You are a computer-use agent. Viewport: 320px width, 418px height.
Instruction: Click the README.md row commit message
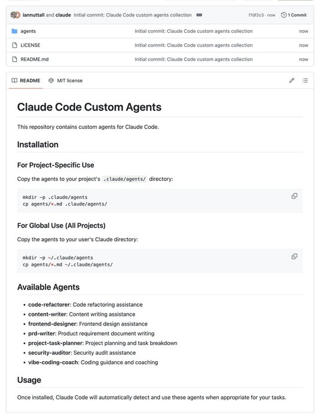coord(193,59)
